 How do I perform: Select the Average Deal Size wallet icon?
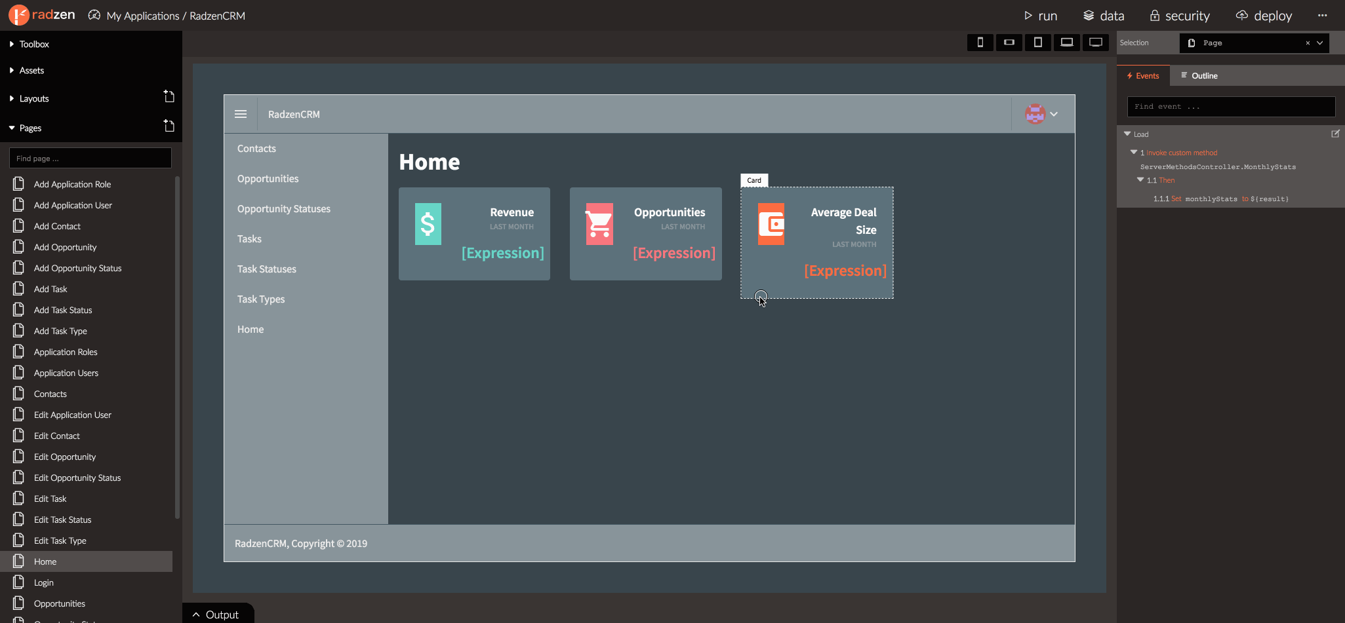click(x=771, y=224)
